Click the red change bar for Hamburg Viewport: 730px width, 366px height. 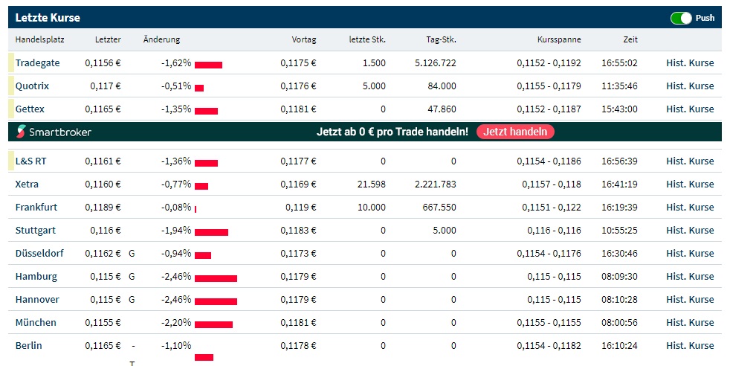tap(216, 278)
